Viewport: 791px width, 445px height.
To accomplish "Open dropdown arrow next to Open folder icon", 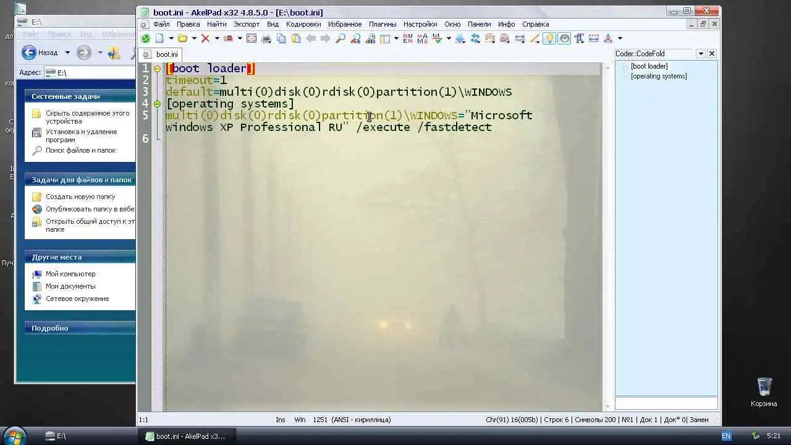I will (x=194, y=38).
